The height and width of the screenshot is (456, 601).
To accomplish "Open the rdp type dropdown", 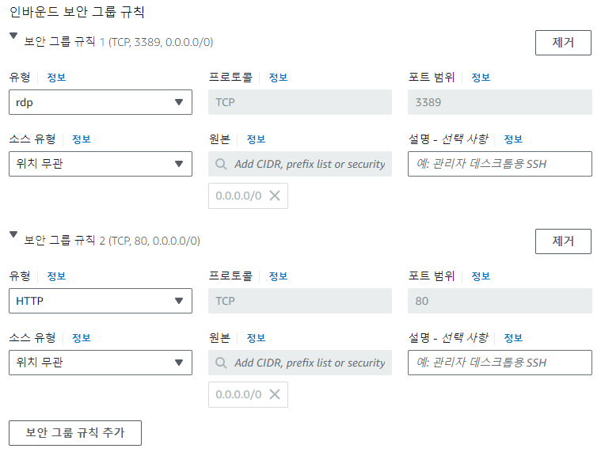I will tap(101, 102).
